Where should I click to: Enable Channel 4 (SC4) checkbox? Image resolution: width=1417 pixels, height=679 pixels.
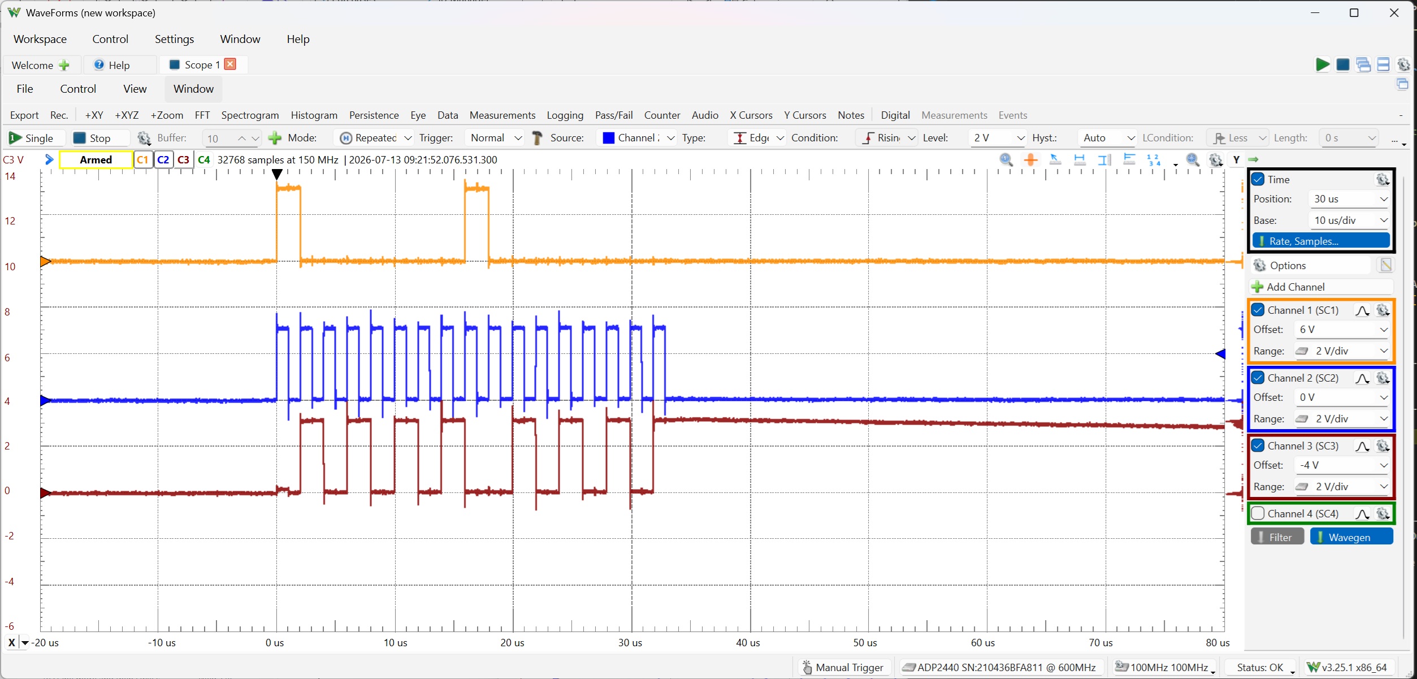click(1258, 514)
